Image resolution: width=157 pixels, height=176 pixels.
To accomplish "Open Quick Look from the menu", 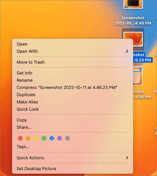I will point(73,109).
